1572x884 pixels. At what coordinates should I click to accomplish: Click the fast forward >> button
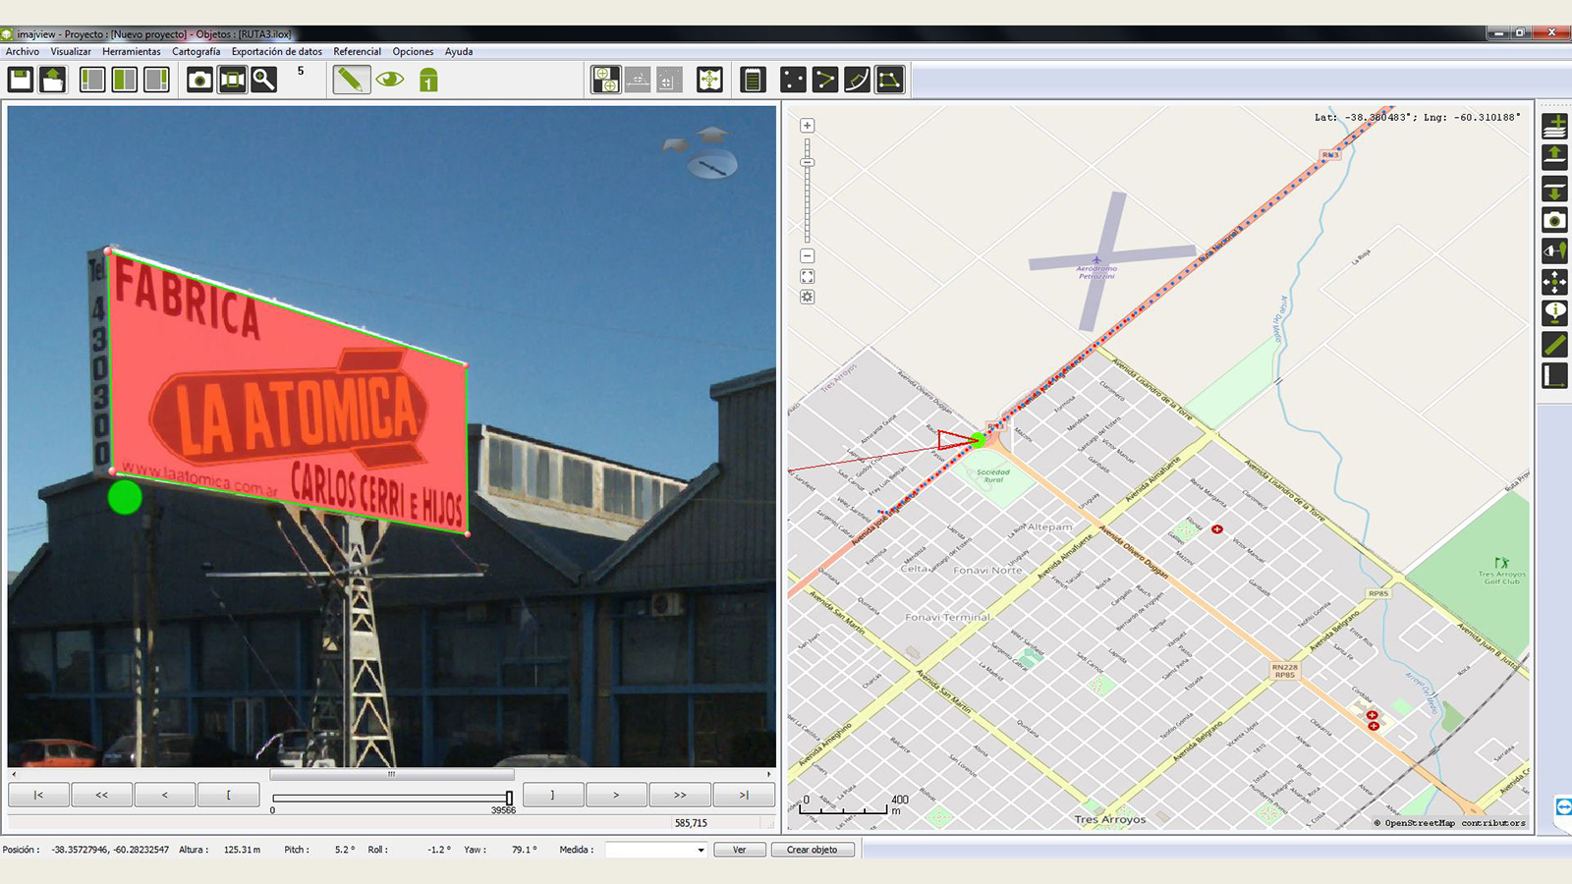point(680,795)
